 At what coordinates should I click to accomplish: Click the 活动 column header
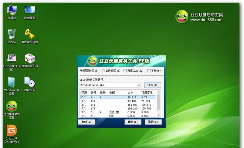tap(103, 93)
